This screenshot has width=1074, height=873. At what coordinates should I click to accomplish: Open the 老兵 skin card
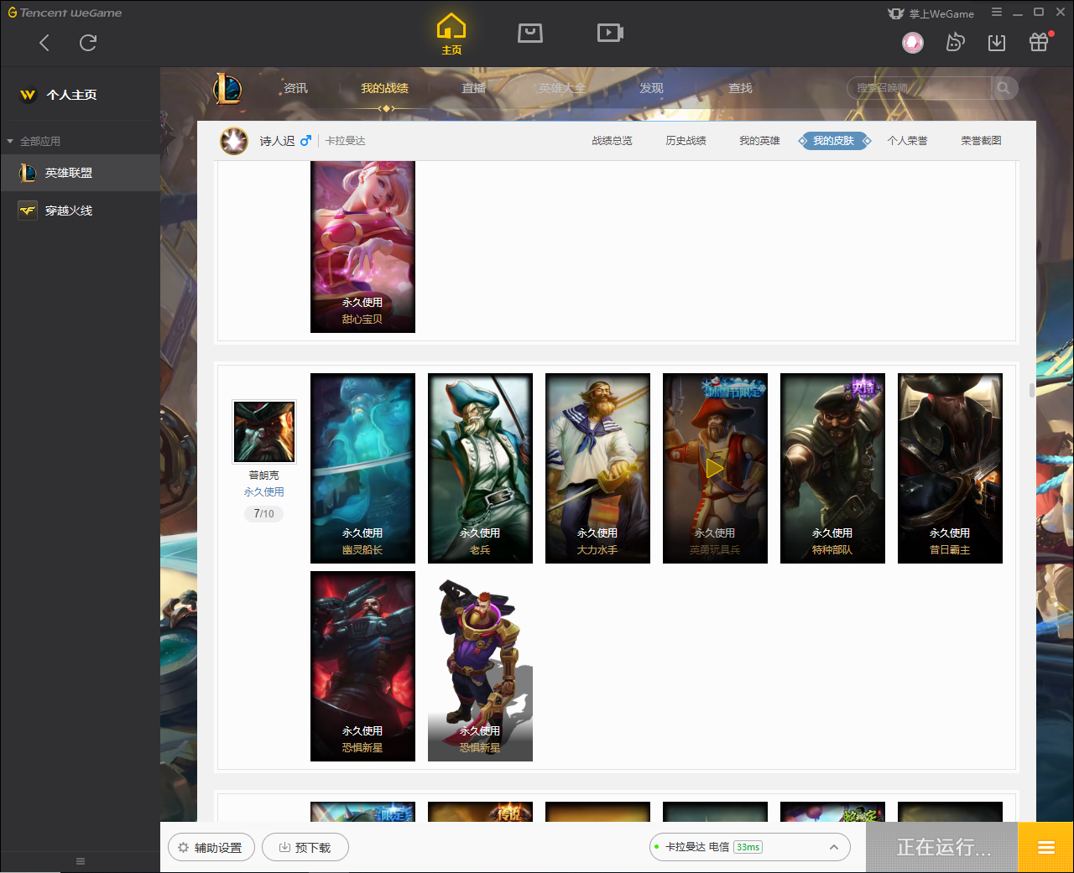coord(480,468)
